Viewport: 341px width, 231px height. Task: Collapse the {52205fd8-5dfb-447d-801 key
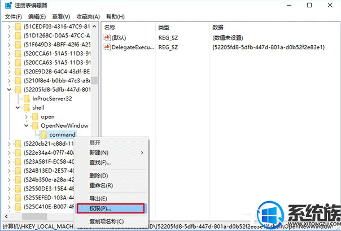tap(9, 90)
